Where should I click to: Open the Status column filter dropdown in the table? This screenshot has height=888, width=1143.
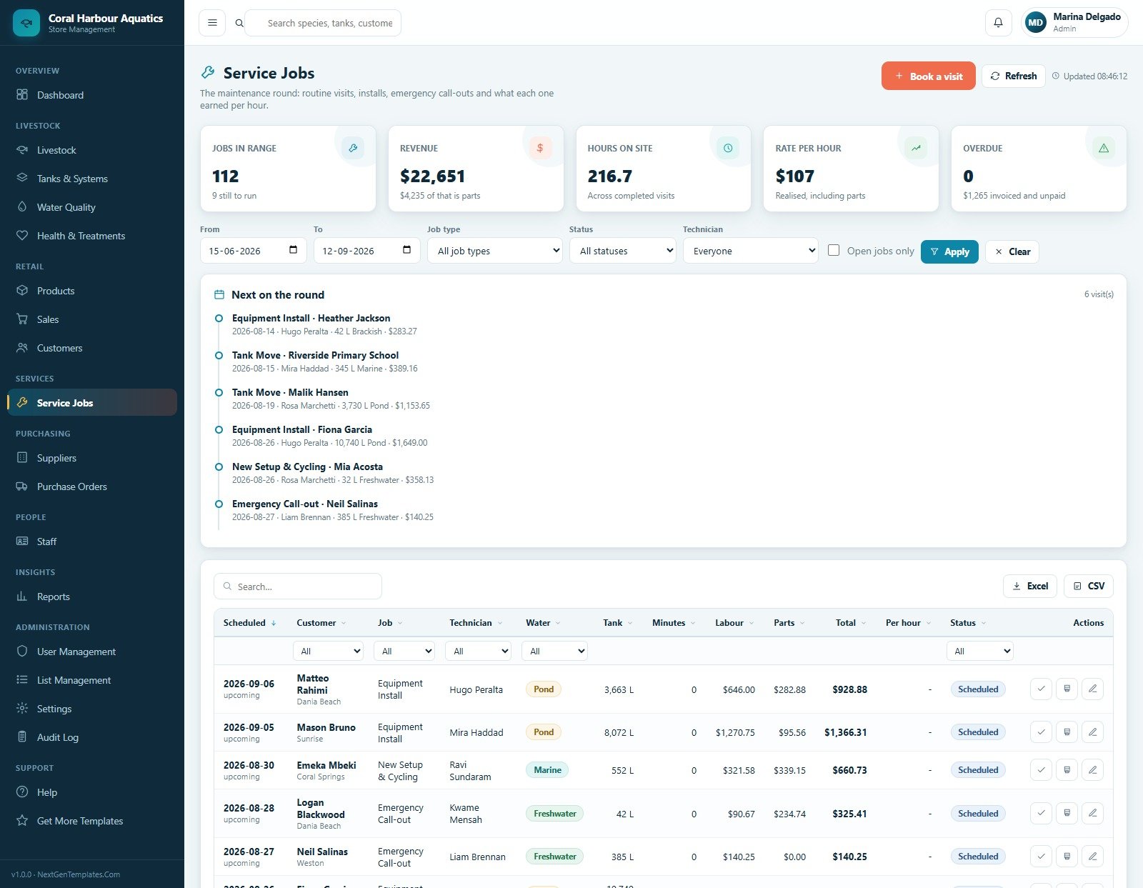tap(980, 651)
